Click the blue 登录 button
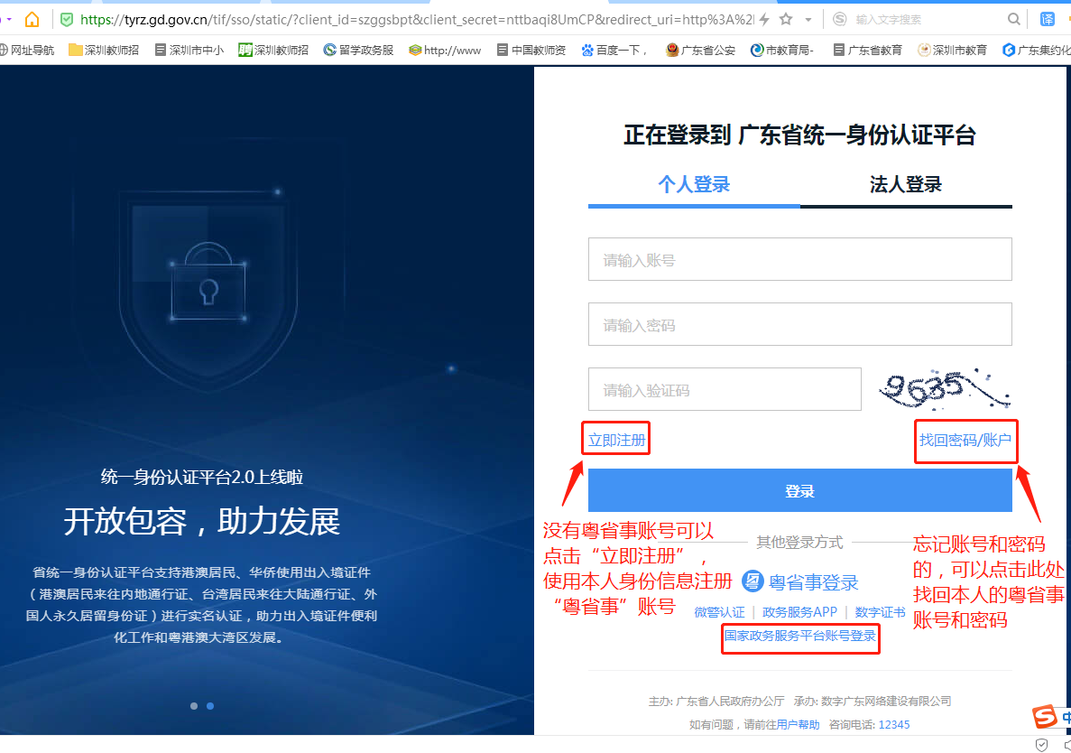1071x753 pixels. 799,489
